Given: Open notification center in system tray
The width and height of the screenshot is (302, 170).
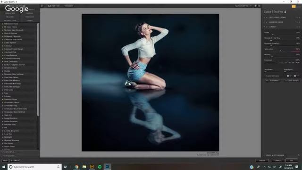Looking at the screenshot, I should click(297, 167).
